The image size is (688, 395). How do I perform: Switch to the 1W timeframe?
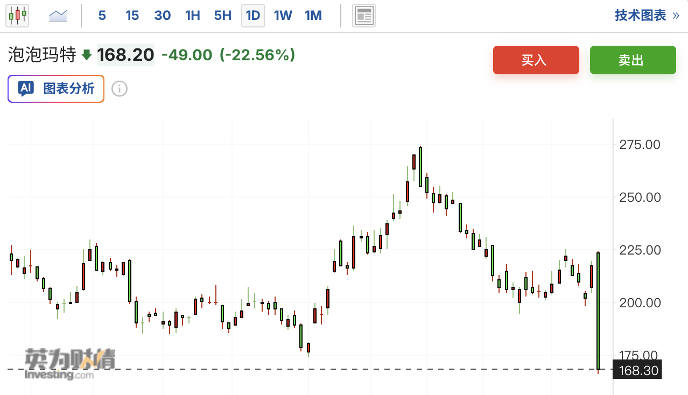[x=283, y=16]
